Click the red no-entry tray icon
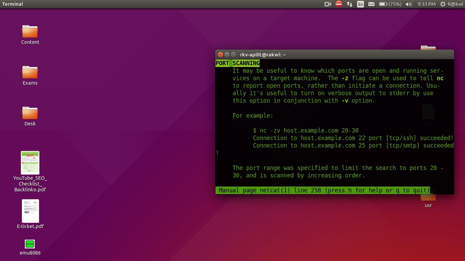Image resolution: width=465 pixels, height=261 pixels. click(339, 4)
